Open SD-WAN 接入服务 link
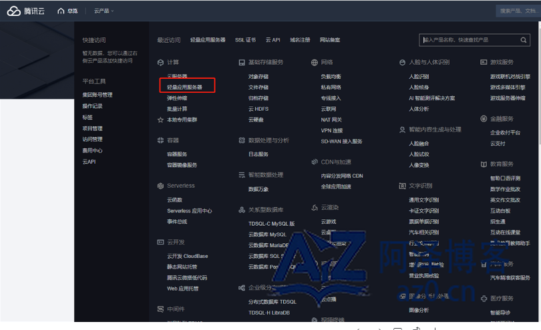The image size is (541, 330). [x=341, y=142]
